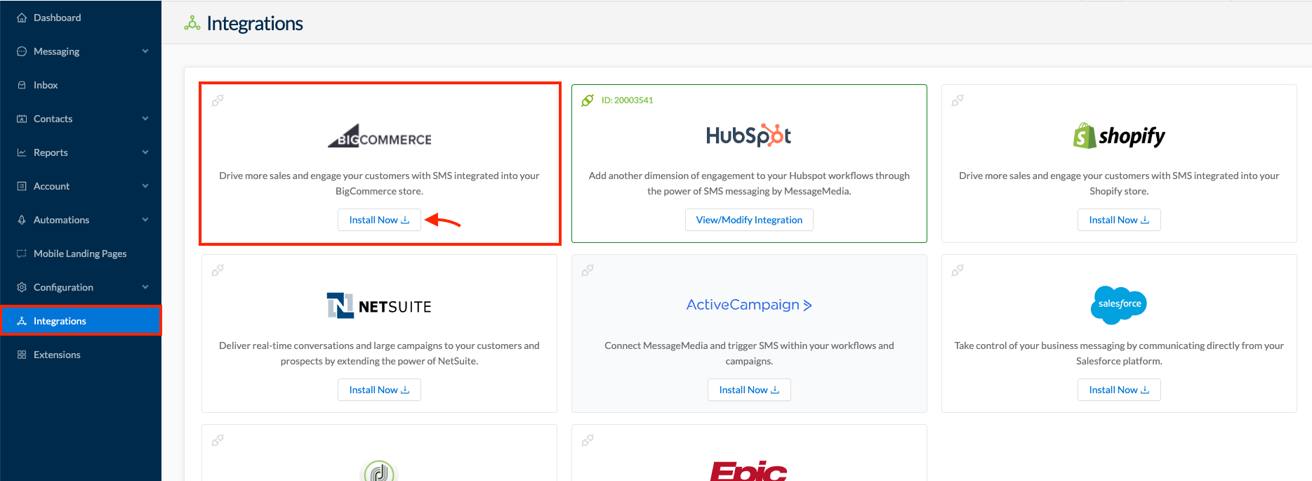This screenshot has height=481, width=1312.
Task: Install the Shopify integration
Action: [1119, 220]
